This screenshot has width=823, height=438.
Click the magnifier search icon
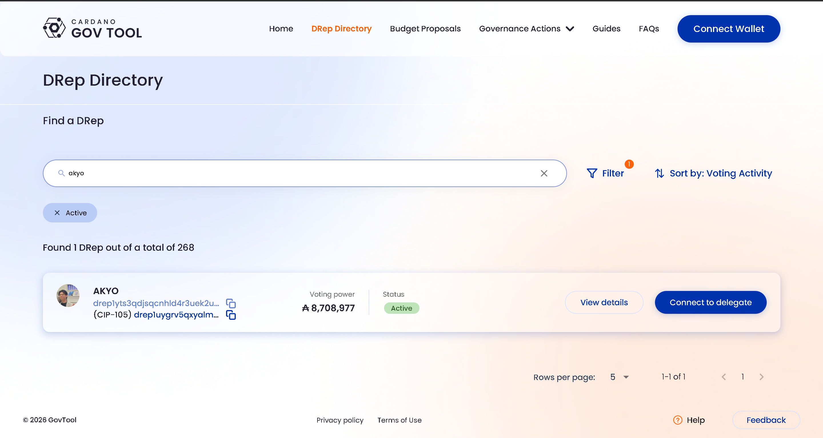(x=61, y=173)
